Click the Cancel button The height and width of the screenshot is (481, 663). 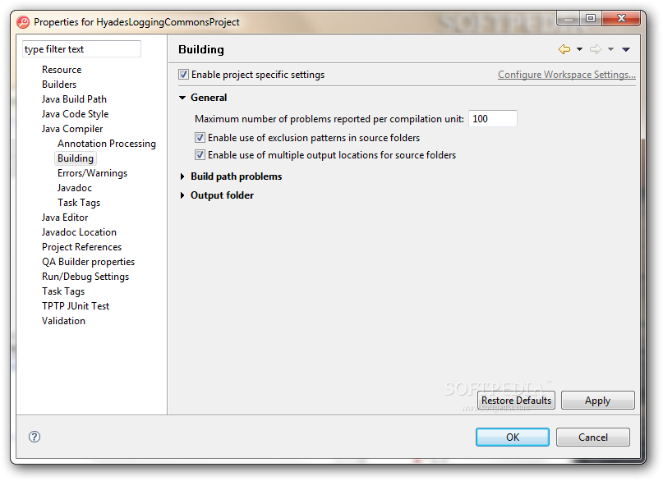click(593, 437)
